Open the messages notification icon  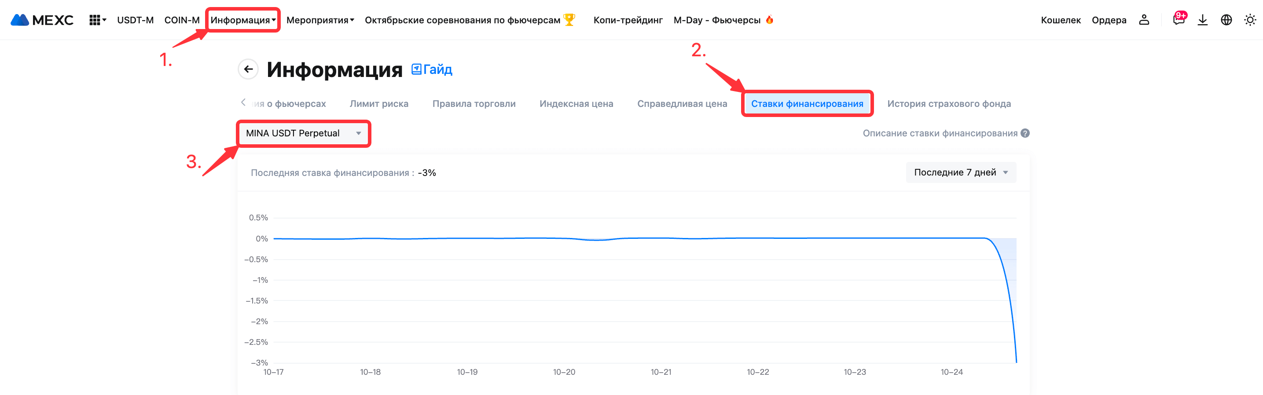(1178, 20)
